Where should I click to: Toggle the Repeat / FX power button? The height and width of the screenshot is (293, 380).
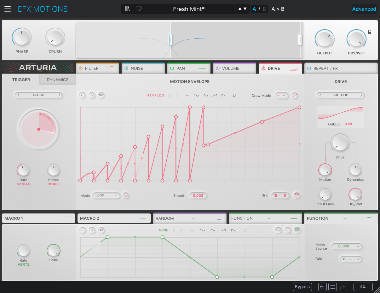pos(309,68)
